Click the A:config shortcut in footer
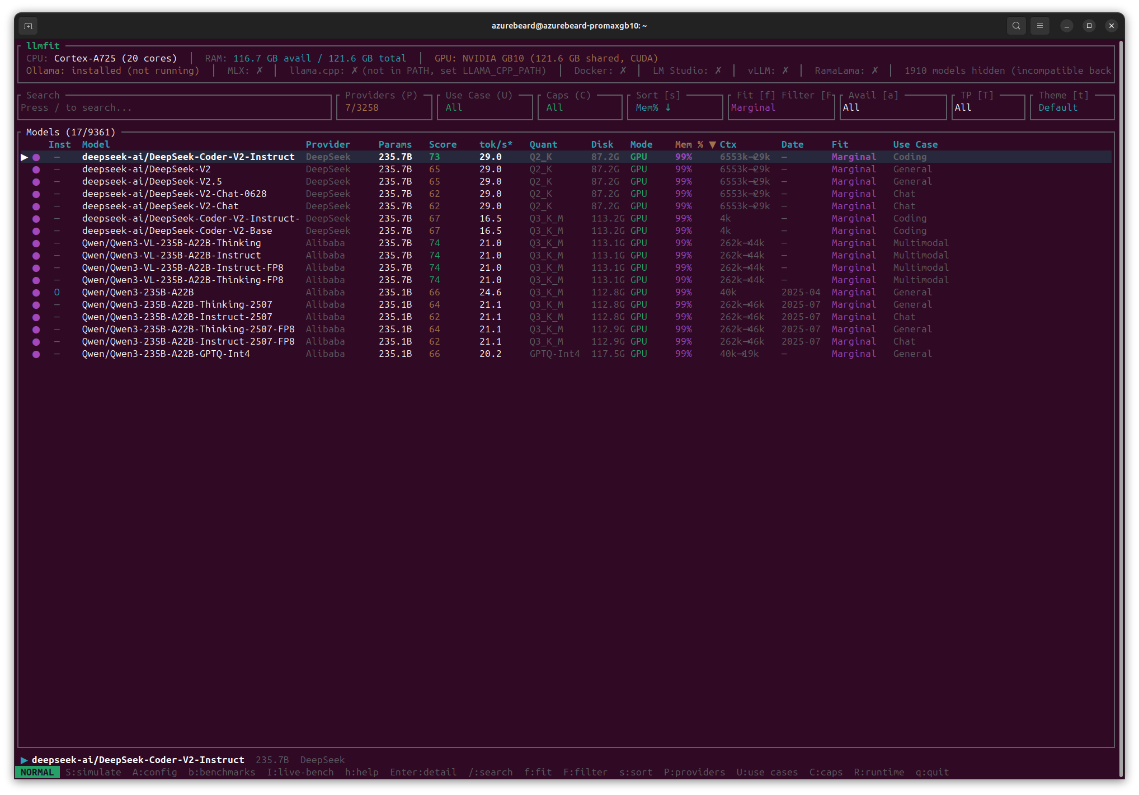Screen dimensions: 1139x795 154,773
